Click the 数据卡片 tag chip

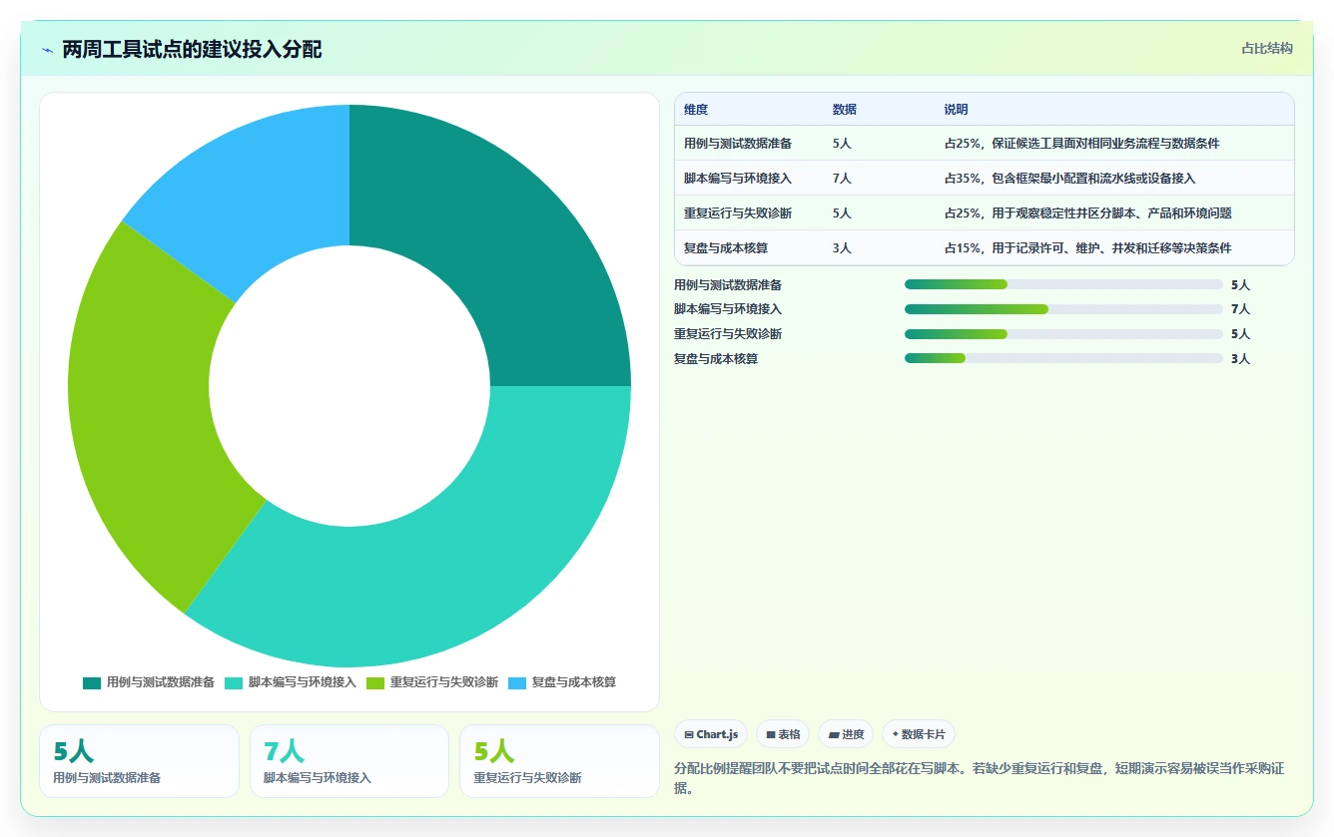[x=919, y=734]
